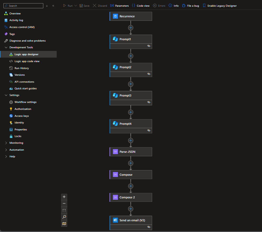This screenshot has height=232, width=262.
Task: Click the Info icon in the toolbar
Action: pos(171,5)
